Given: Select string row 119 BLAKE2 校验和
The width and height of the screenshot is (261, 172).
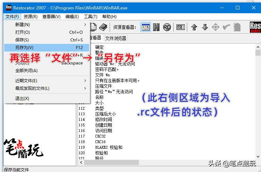Looking at the screenshot, I should 101,147.
